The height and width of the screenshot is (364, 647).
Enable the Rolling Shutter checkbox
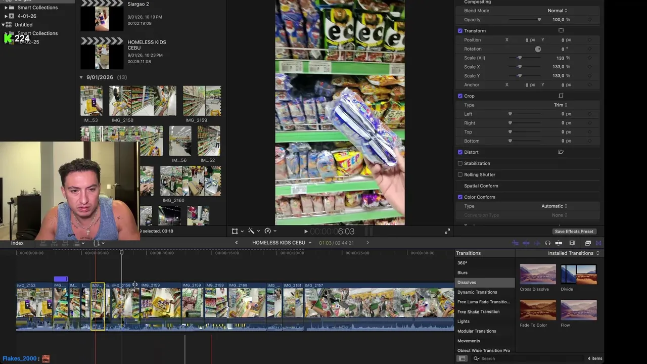pos(460,175)
